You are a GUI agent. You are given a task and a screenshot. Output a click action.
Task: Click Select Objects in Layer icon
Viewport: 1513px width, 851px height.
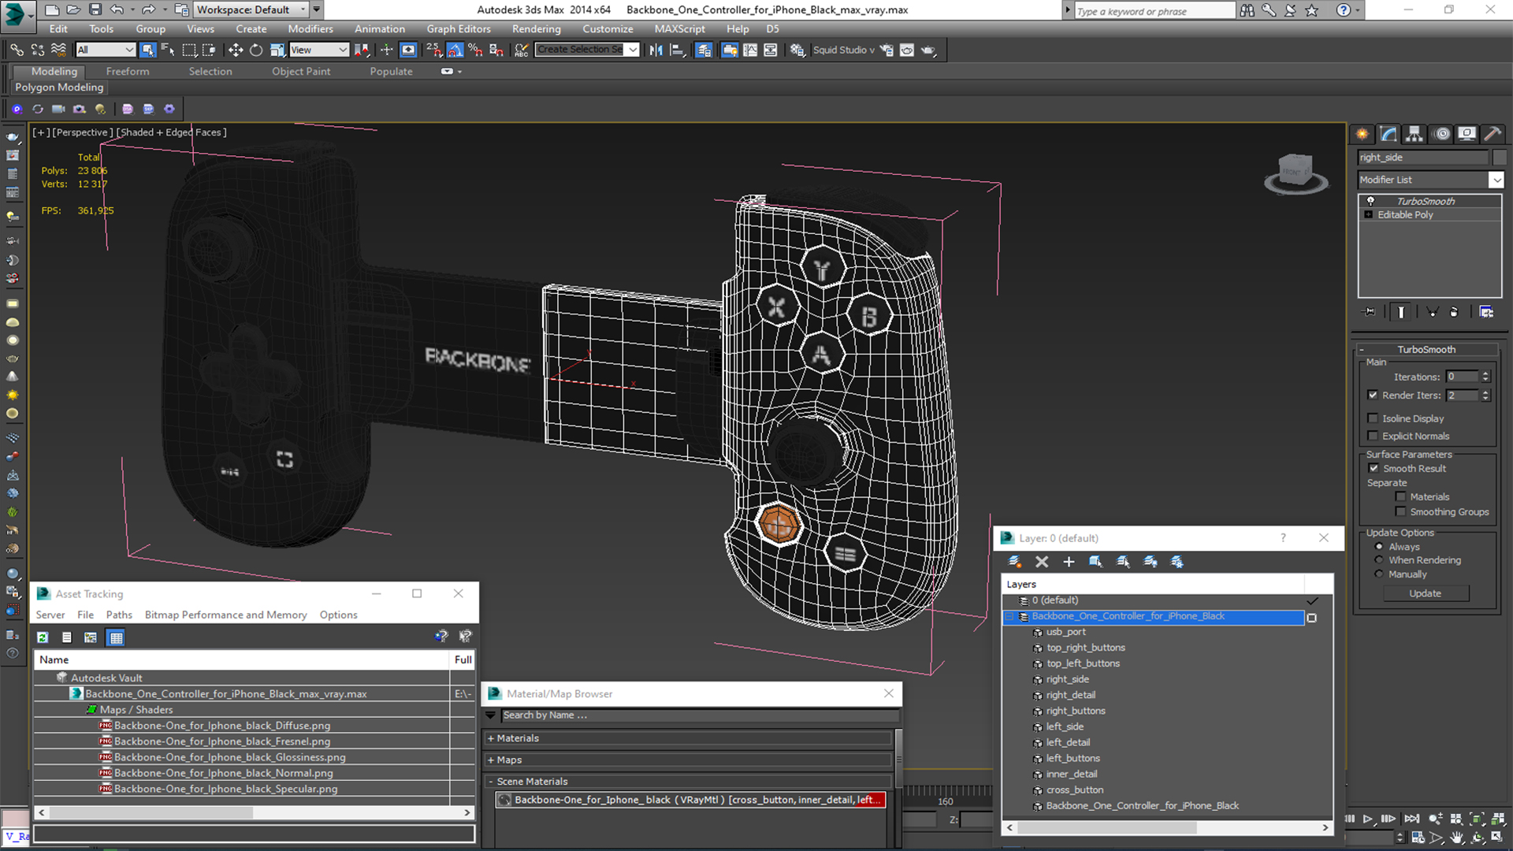(x=1095, y=561)
